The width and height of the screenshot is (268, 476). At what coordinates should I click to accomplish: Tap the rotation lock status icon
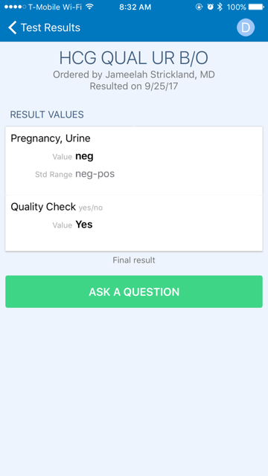[x=199, y=7]
